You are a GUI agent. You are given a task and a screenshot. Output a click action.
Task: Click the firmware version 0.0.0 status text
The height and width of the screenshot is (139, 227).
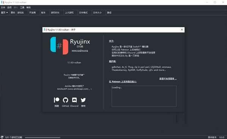[222, 137]
